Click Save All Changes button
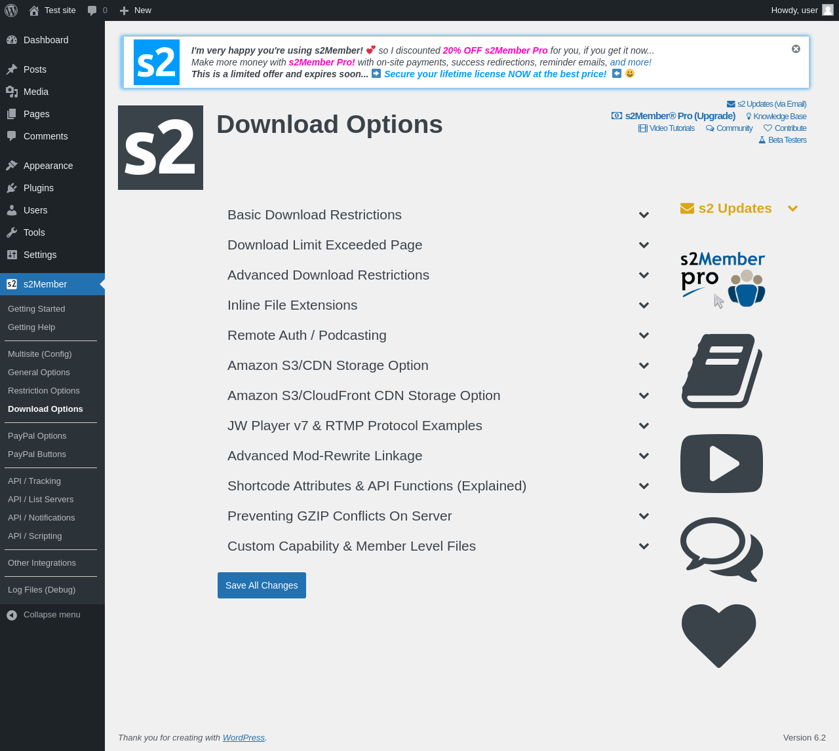Screen dimensions: 839x751 [x=262, y=585]
